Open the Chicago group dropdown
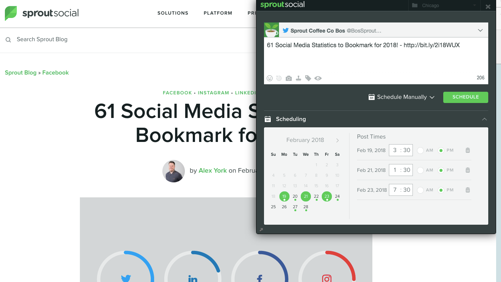Viewport: 501px width, 282px height. click(444, 5)
